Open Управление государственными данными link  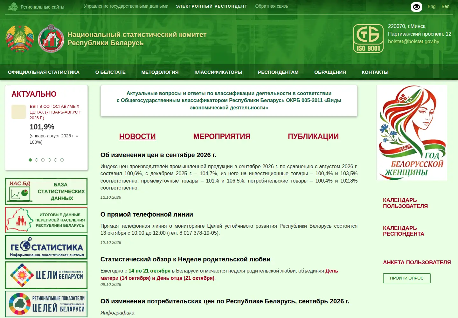point(126,6)
